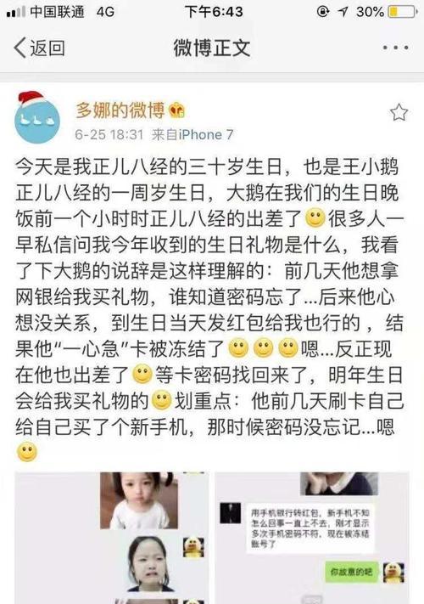Favorite the post with the star icon
The width and height of the screenshot is (424, 604).
(x=399, y=112)
